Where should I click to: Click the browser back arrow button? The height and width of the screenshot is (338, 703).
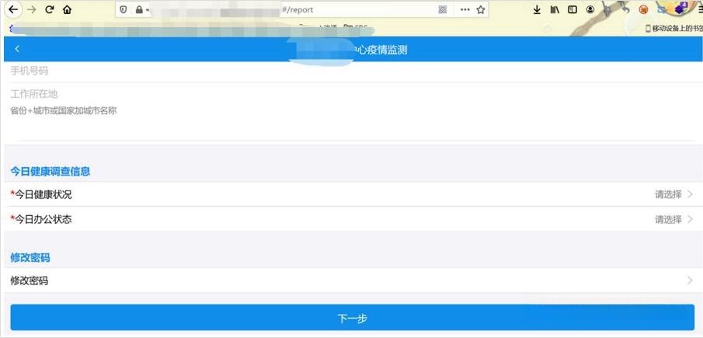(x=13, y=10)
